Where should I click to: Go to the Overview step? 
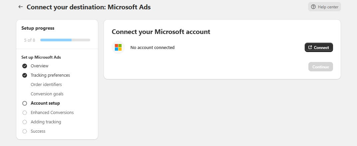pos(39,66)
